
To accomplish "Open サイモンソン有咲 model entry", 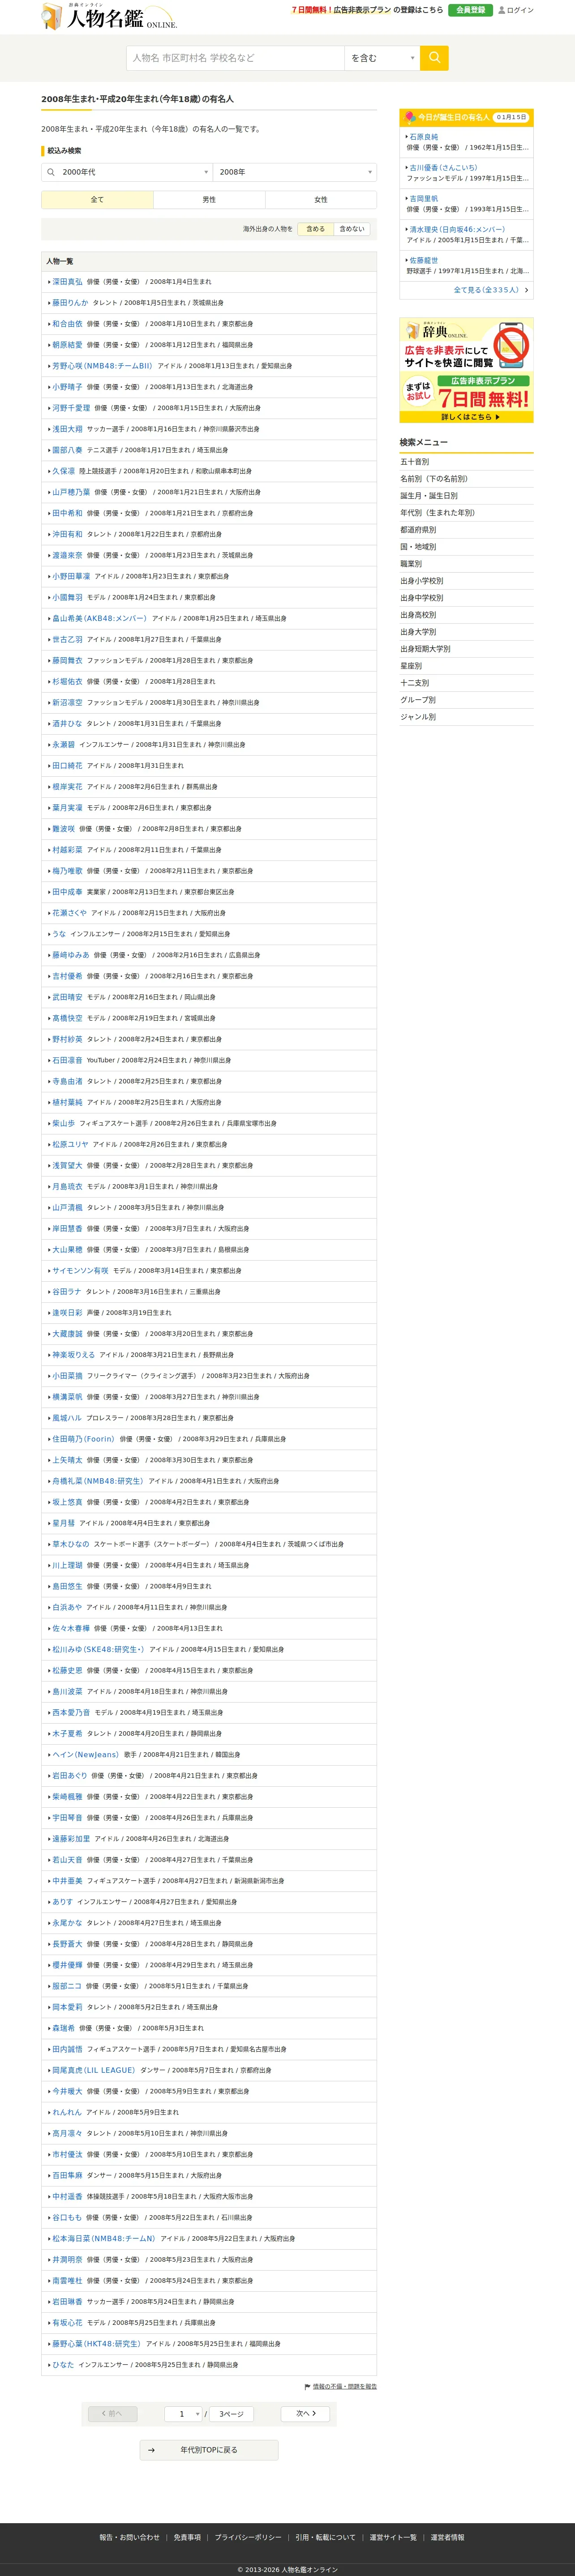I will point(80,1270).
